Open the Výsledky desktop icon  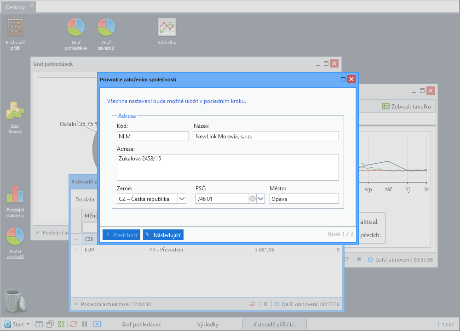167,32
